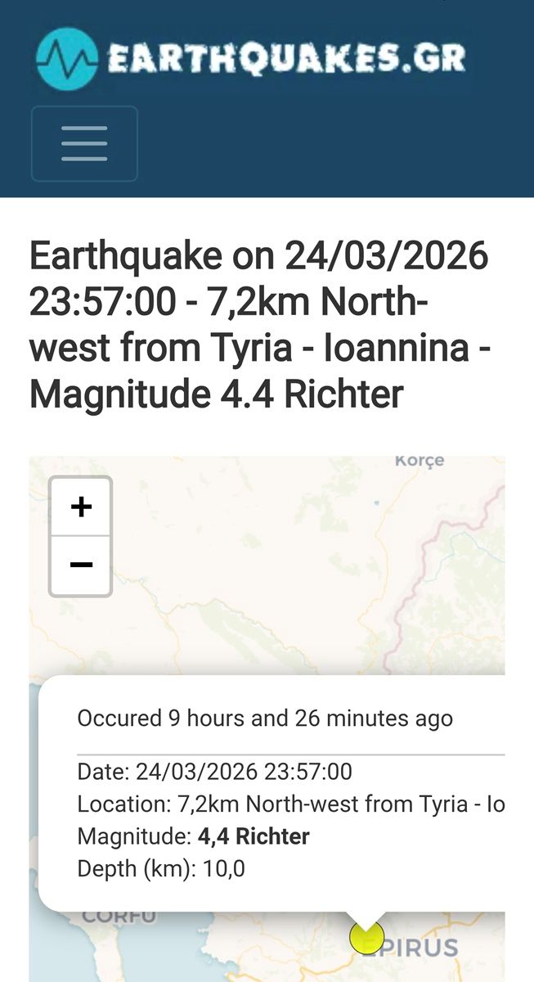534x982 pixels.
Task: Zoom in on the map
Action: (x=81, y=507)
